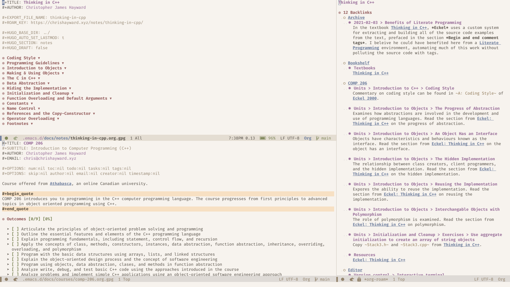Image resolution: width=510 pixels, height=287 pixels.
Task: Click the git branch 'main' icon
Action: point(318,138)
